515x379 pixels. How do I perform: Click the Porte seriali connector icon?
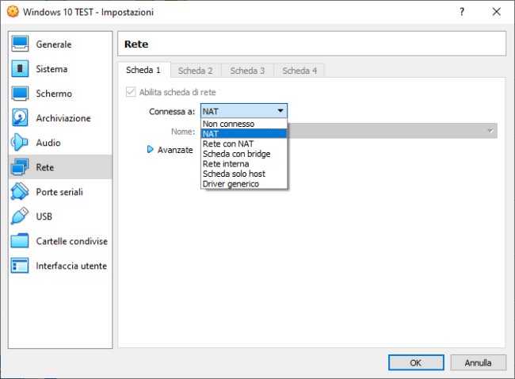(x=20, y=192)
